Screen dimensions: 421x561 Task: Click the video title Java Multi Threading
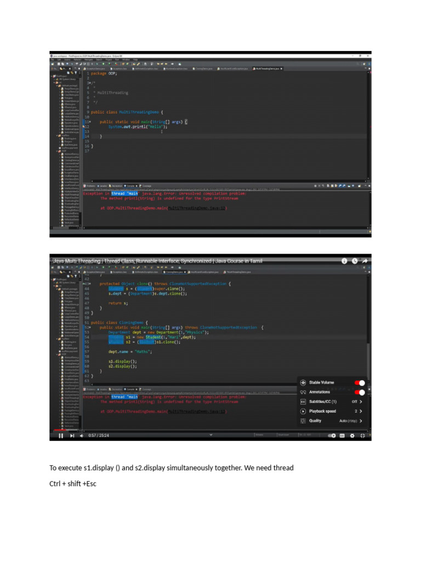tap(157, 261)
